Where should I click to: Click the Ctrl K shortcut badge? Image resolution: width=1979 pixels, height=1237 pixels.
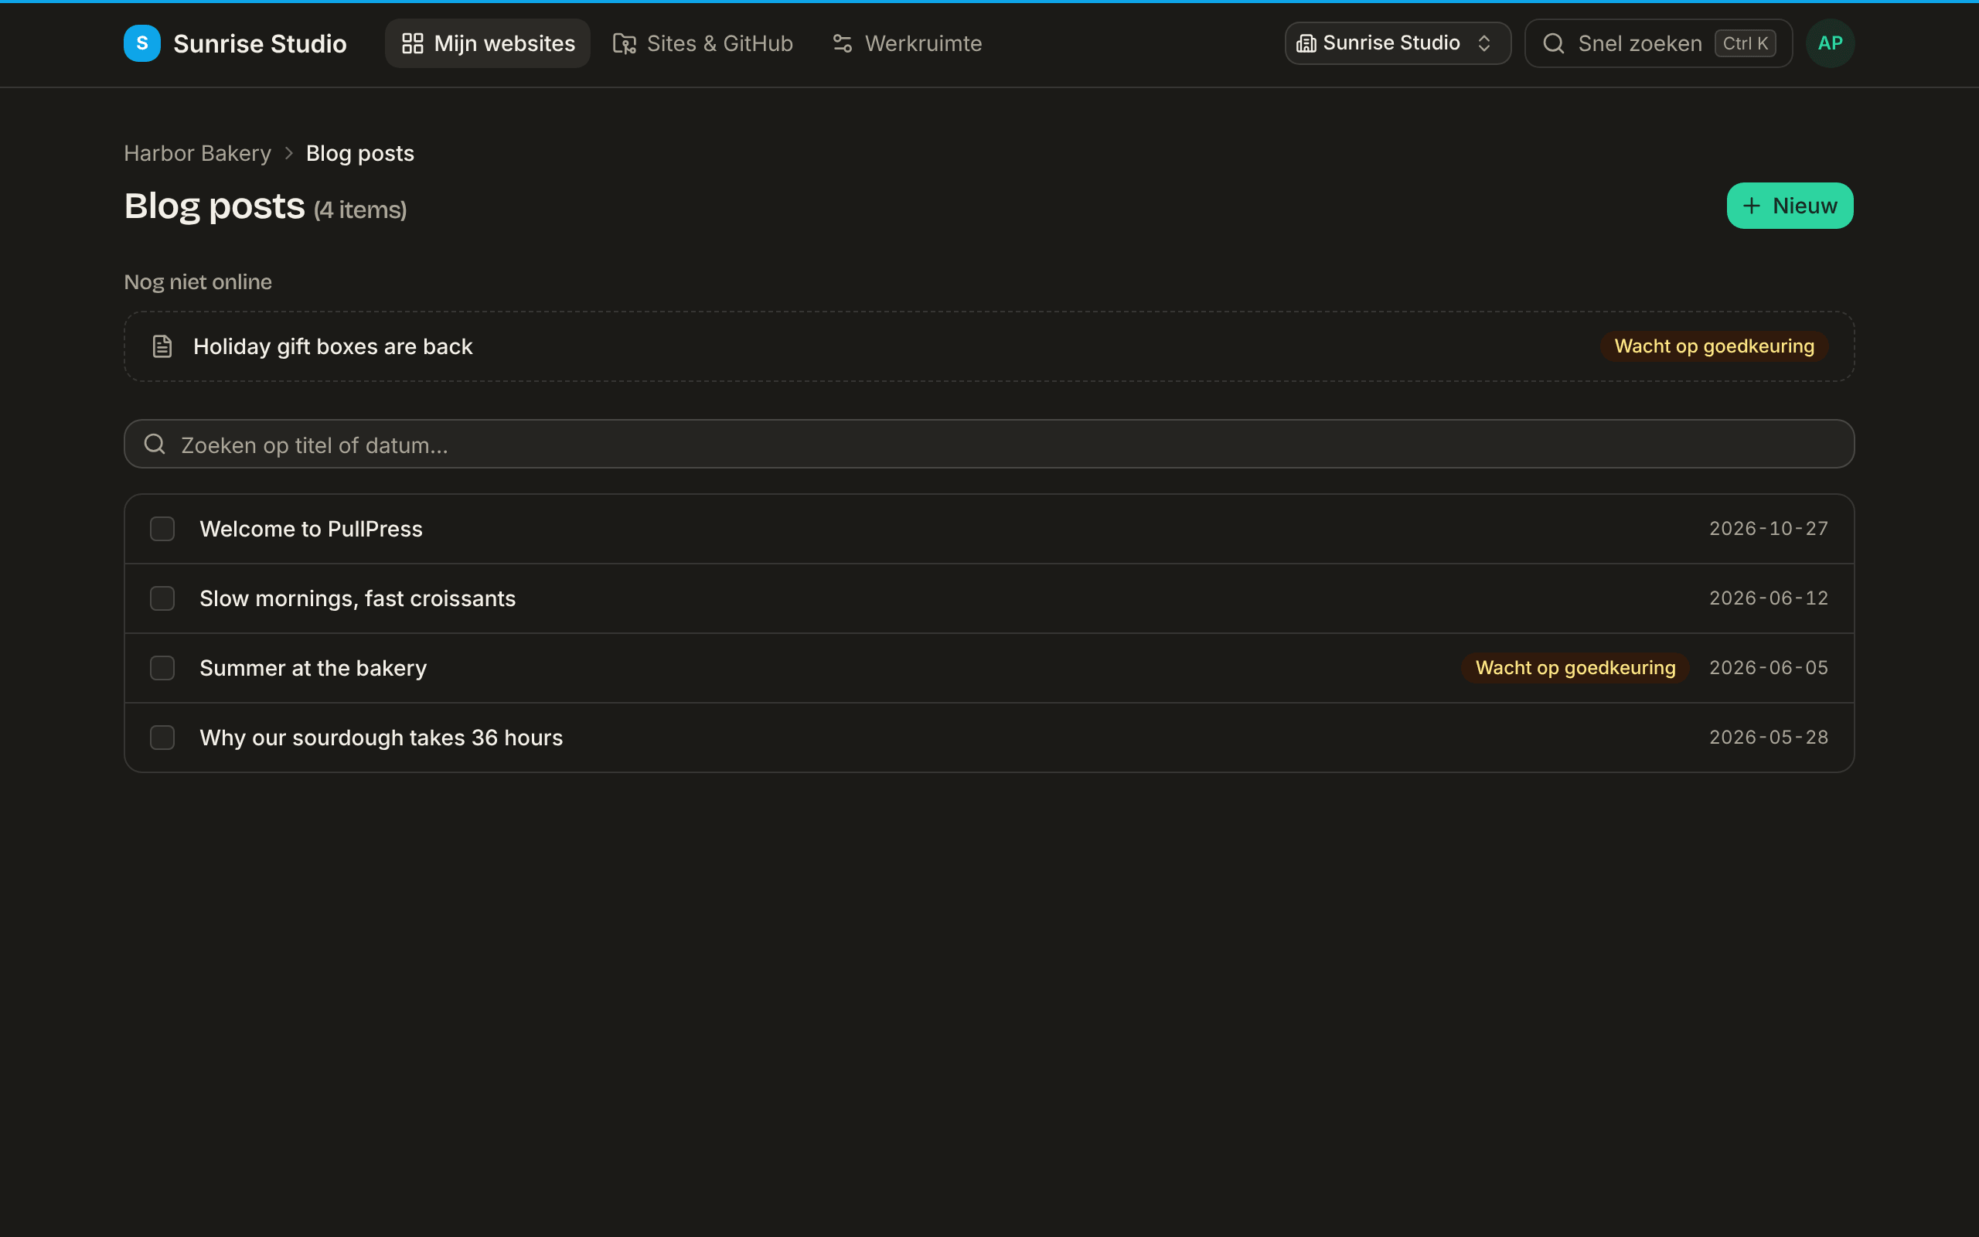click(1745, 43)
